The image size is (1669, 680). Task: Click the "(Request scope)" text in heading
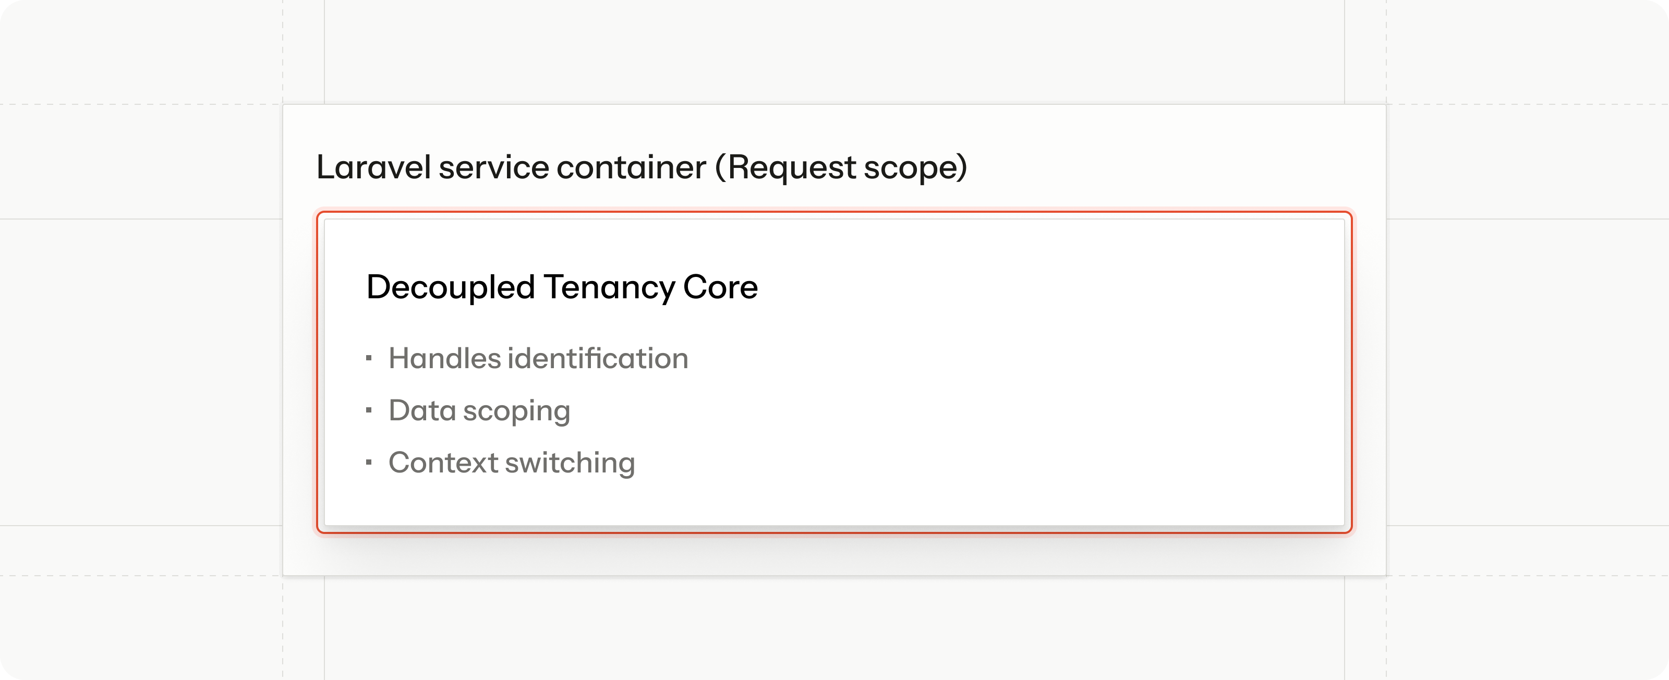pos(841,167)
